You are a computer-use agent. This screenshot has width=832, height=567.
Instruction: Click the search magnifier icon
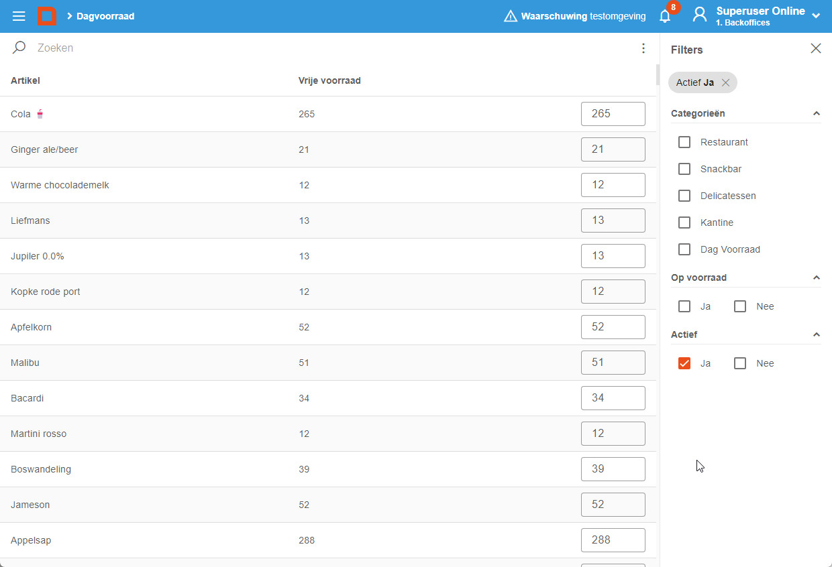(19, 48)
